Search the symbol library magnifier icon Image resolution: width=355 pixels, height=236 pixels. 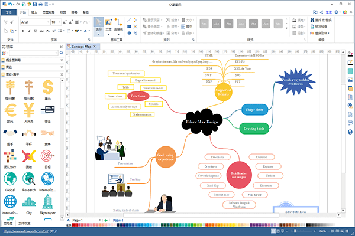click(x=62, y=53)
